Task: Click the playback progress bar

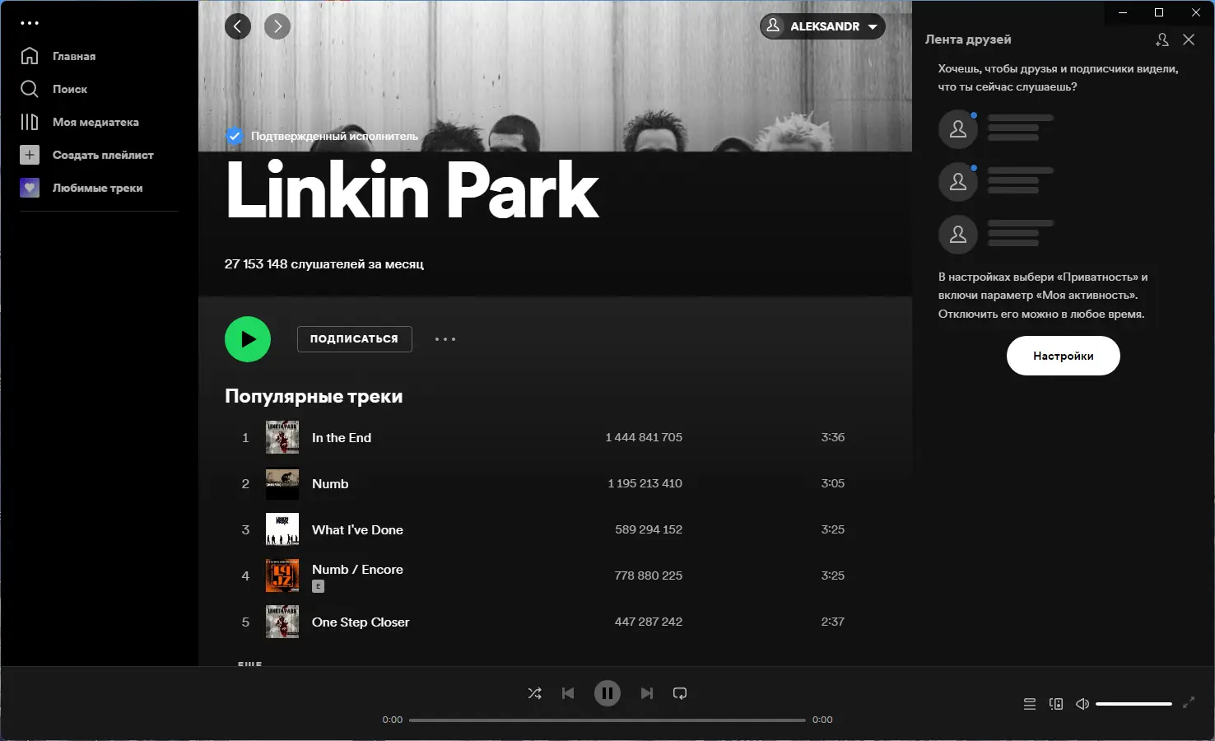Action: (x=607, y=720)
